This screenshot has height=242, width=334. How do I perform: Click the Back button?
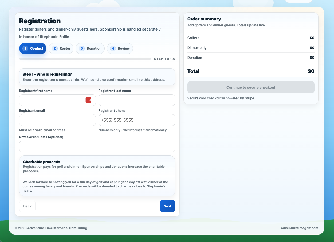coord(27,206)
